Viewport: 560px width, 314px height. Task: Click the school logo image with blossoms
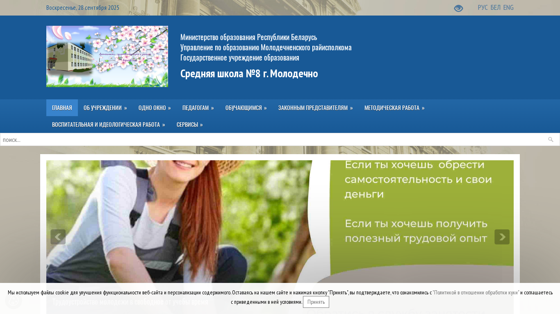[x=107, y=56]
